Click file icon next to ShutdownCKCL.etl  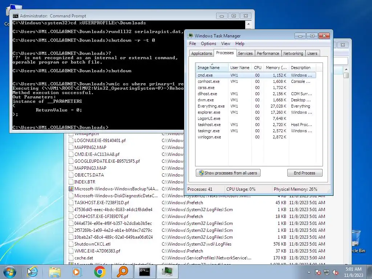71,244
